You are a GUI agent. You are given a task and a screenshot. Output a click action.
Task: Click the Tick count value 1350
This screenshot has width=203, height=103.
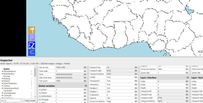pyautogui.click(x=58, y=81)
